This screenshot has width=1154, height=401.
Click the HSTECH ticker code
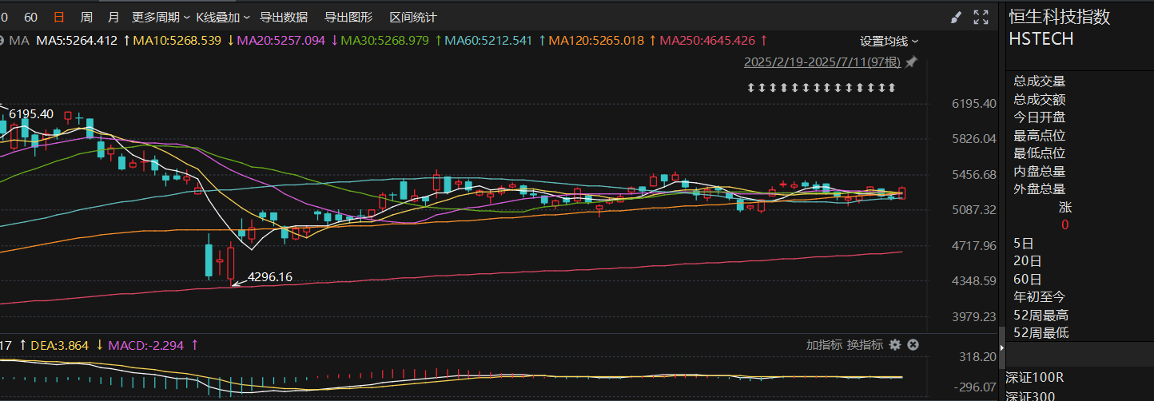[1041, 38]
